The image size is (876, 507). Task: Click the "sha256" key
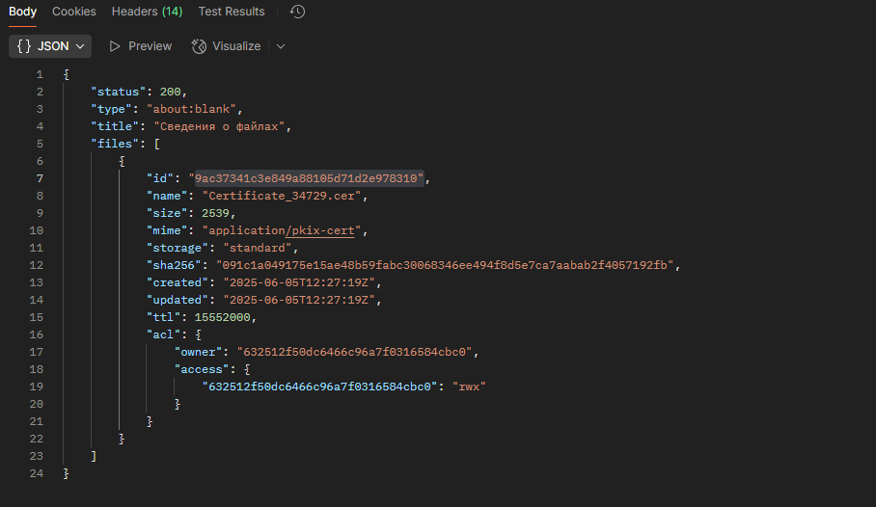[174, 265]
